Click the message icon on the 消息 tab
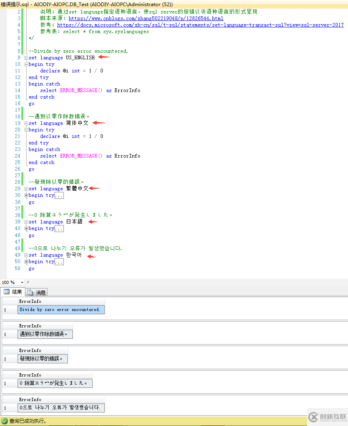The height and width of the screenshot is (426, 348). tap(31, 291)
